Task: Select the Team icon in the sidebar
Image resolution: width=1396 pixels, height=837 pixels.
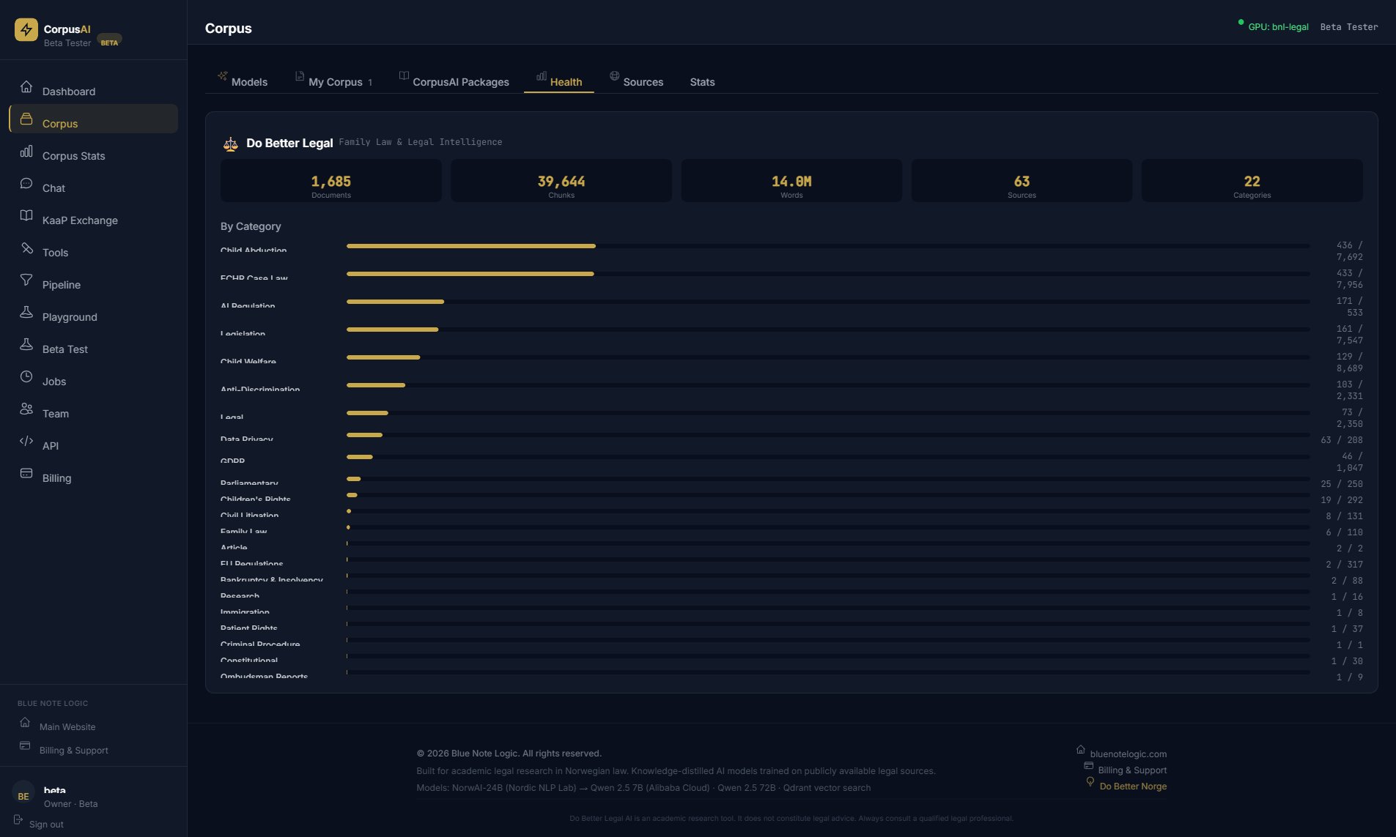Action: coord(26,409)
